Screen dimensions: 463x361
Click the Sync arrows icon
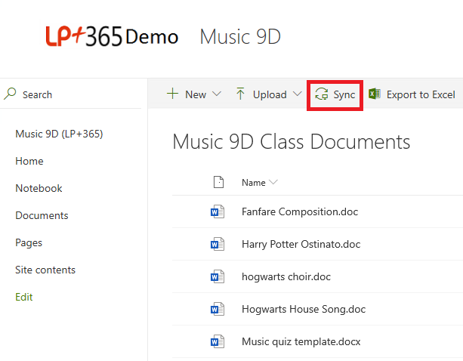tap(321, 94)
